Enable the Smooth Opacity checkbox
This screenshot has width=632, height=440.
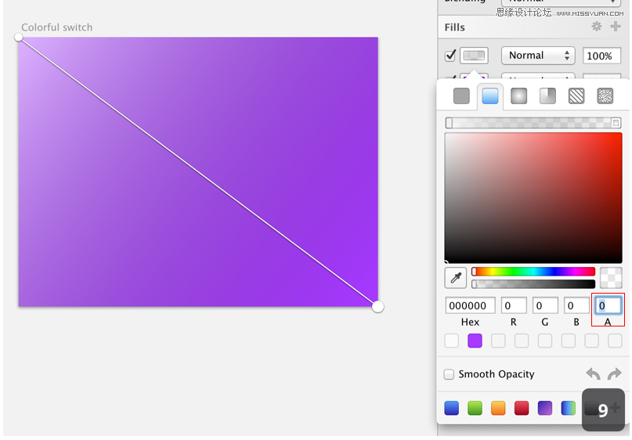pos(449,374)
